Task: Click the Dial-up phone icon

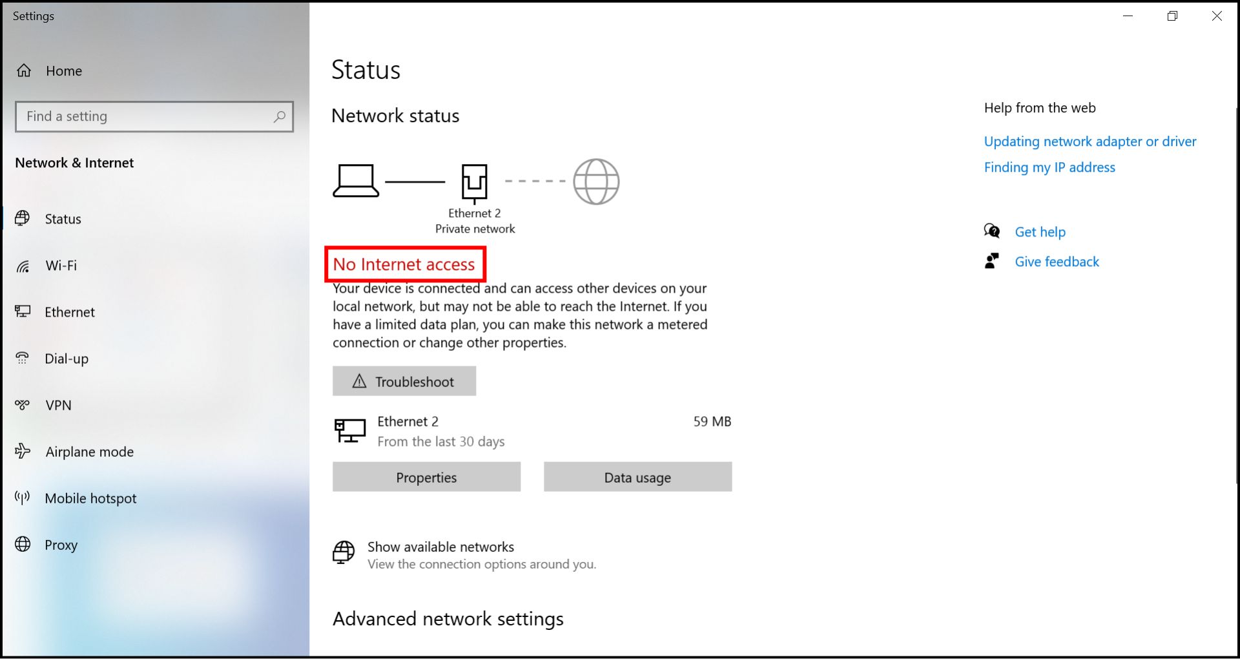Action: tap(23, 359)
